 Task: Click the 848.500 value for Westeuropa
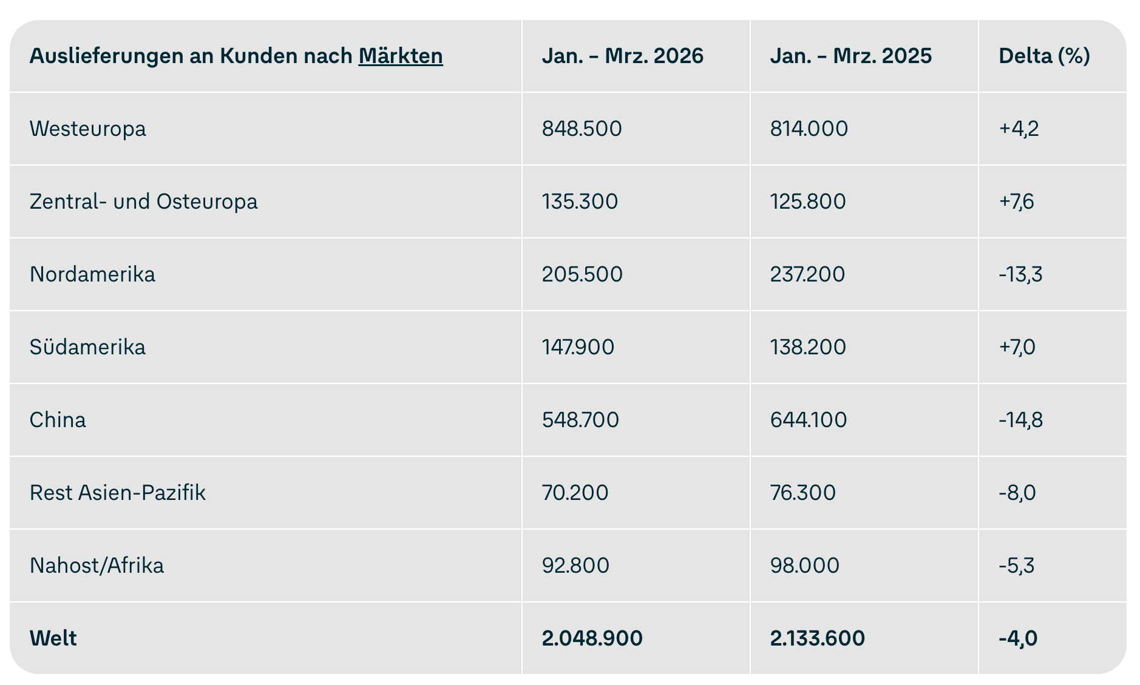click(x=582, y=129)
